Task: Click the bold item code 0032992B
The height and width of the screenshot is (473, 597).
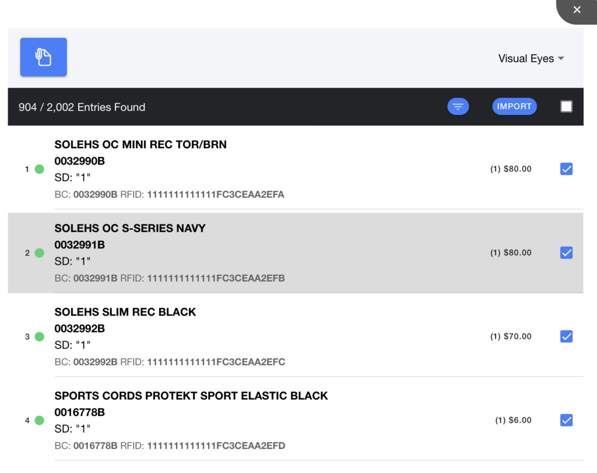Action: 79,329
